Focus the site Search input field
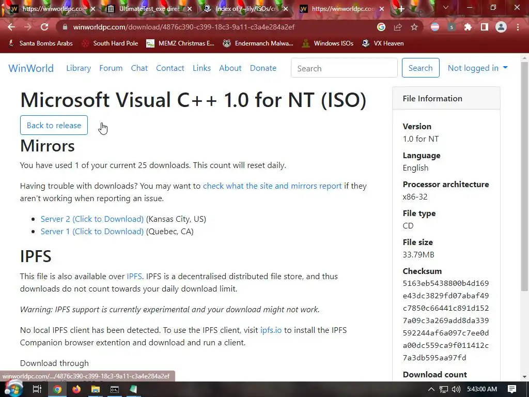The image size is (529, 397). pos(344,68)
